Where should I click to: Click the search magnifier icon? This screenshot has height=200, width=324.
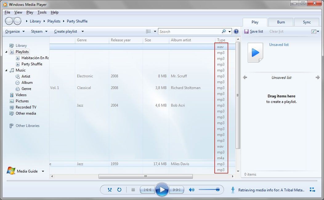point(224,31)
